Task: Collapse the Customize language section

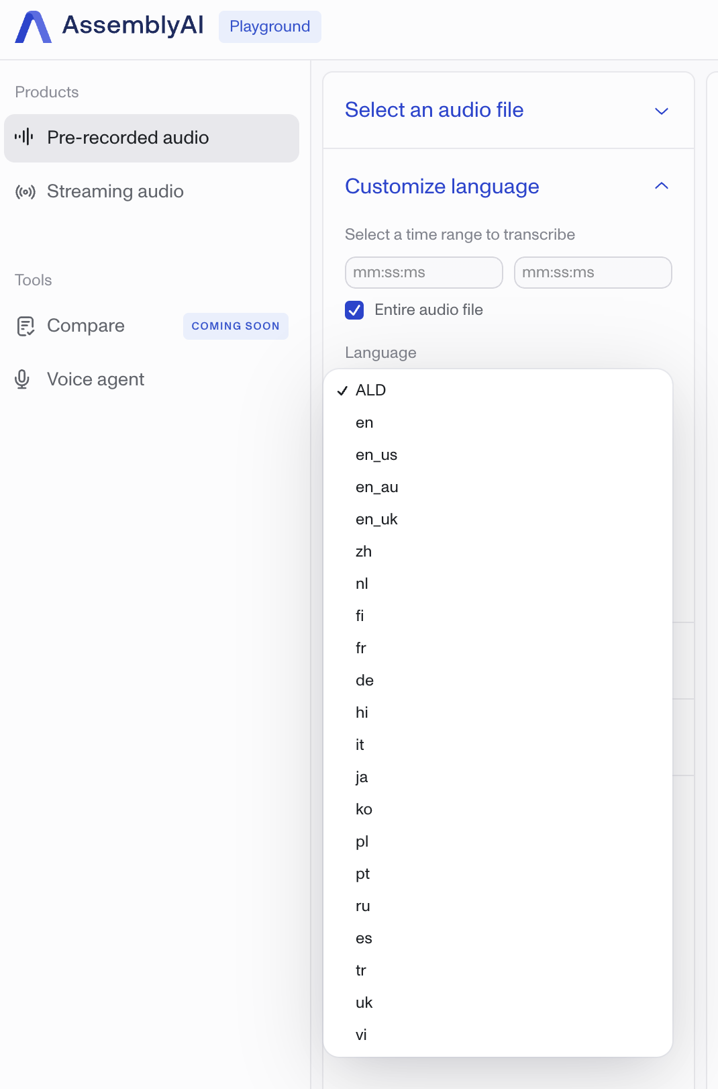Action: (661, 186)
